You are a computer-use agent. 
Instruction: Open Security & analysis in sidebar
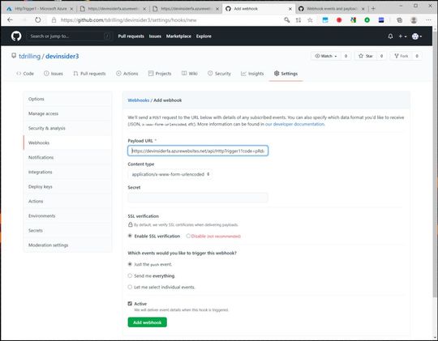[x=67, y=128]
